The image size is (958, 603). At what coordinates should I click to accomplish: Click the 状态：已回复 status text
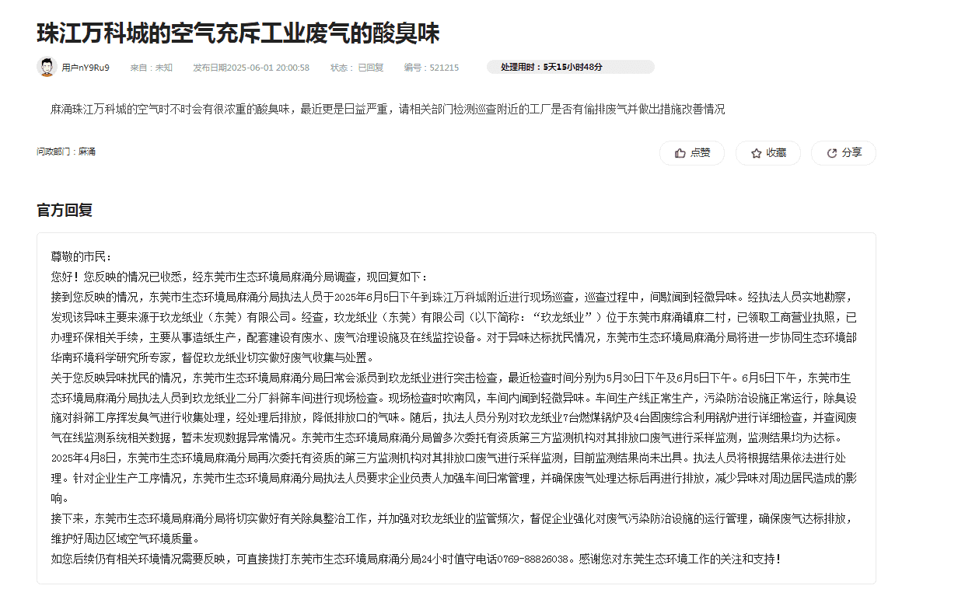[357, 68]
